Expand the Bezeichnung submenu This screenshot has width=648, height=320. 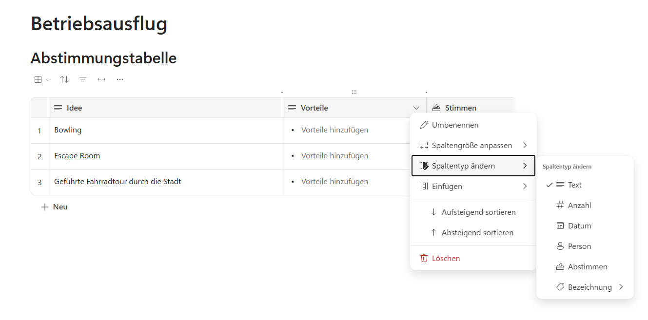coord(589,287)
